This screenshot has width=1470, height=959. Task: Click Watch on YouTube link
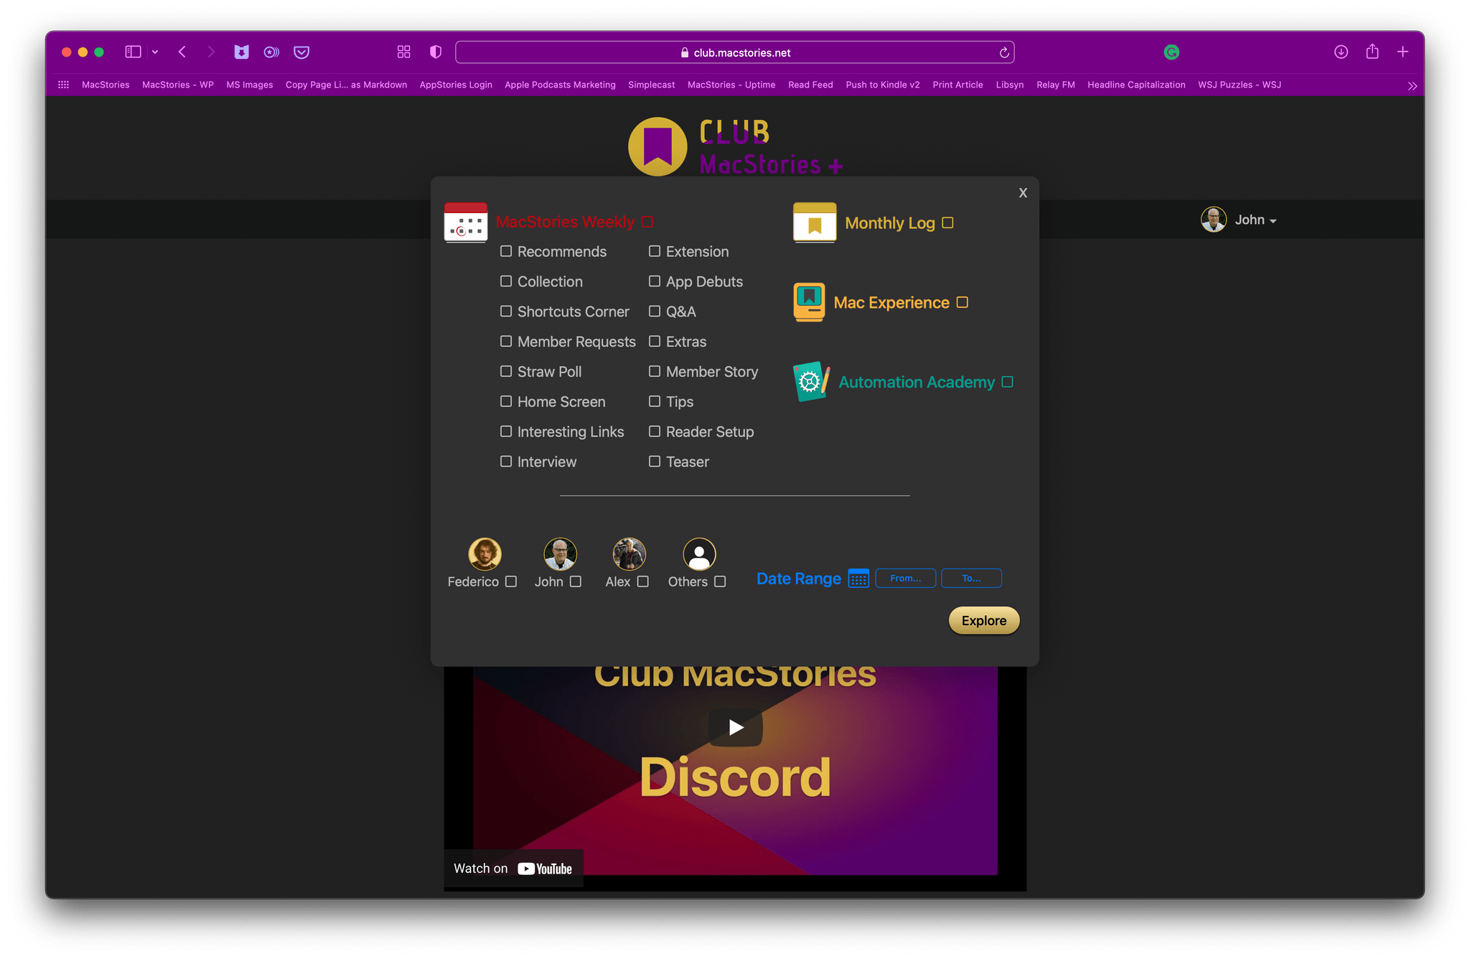point(512,869)
